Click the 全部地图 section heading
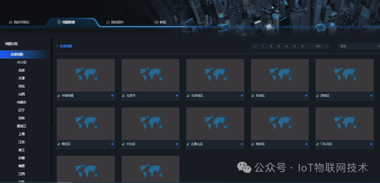The width and height of the screenshot is (380, 183). [x=66, y=46]
